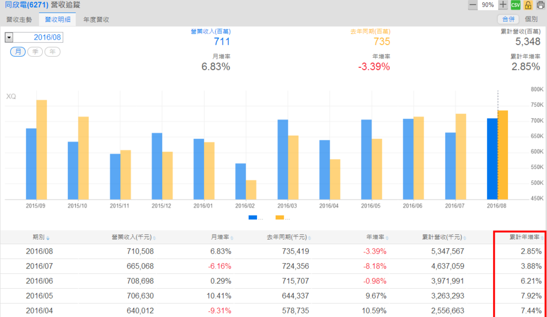Click the blue 2016/02 revenue bar
The width and height of the screenshot is (547, 317).
(x=240, y=181)
